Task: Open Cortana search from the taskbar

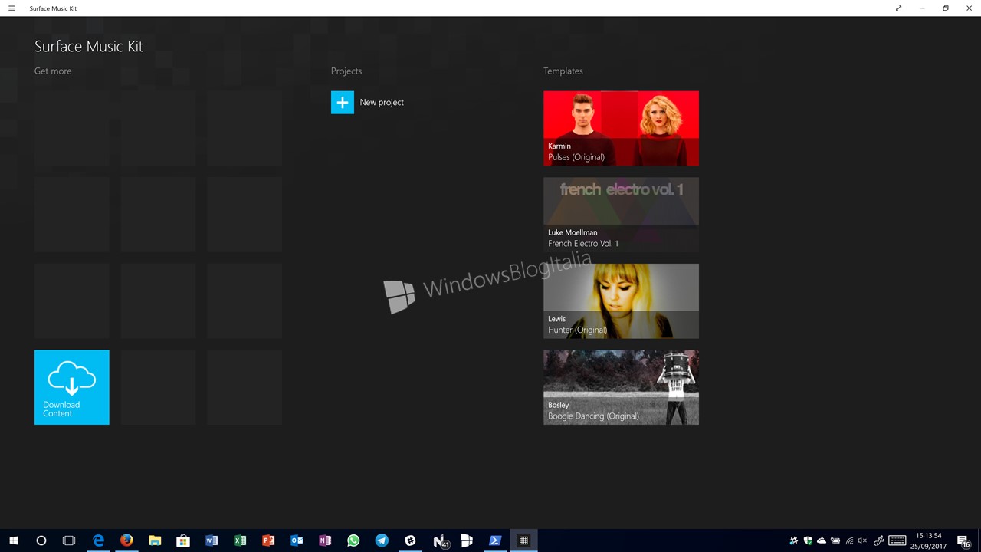Action: pyautogui.click(x=41, y=540)
